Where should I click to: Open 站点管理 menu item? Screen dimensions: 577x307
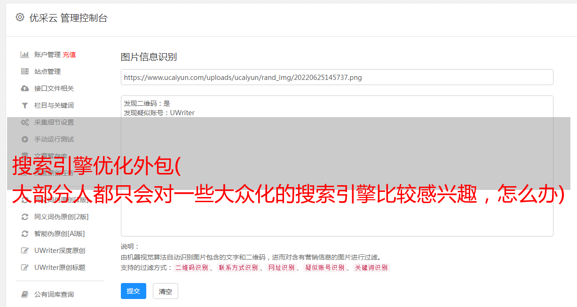point(47,71)
